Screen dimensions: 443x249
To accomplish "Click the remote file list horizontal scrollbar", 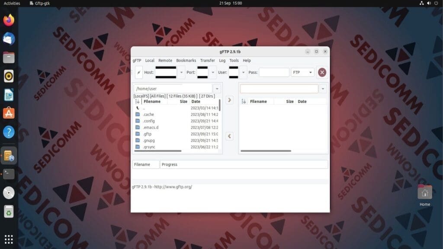I will [266, 151].
